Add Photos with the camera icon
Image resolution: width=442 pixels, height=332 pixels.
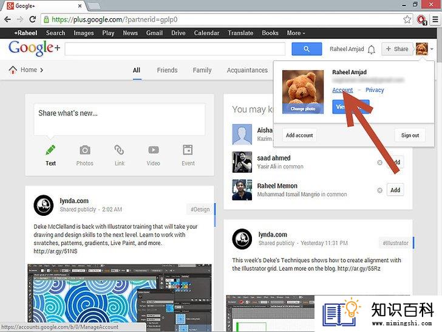(85, 150)
